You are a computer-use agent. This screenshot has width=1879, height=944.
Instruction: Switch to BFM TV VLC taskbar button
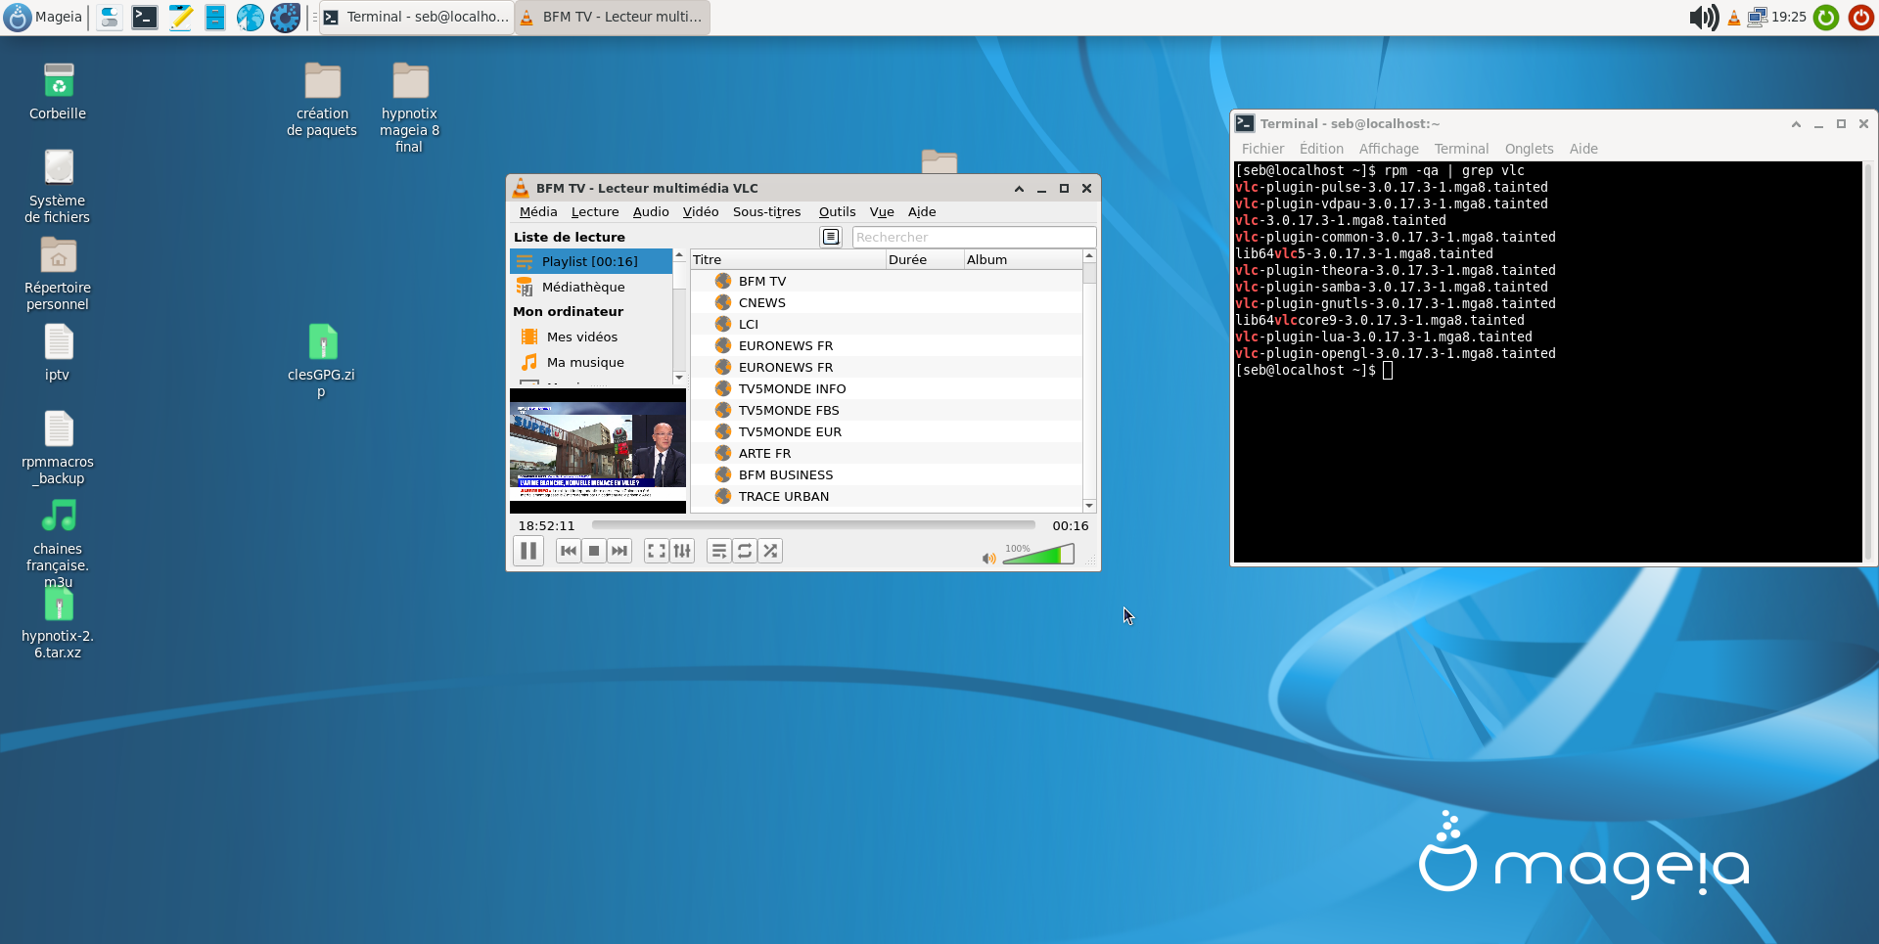point(613,17)
